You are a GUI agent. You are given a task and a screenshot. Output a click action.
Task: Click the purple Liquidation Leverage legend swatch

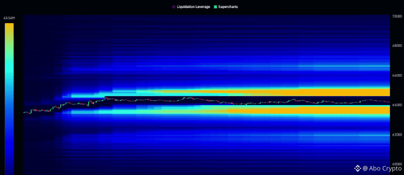pyautogui.click(x=174, y=7)
